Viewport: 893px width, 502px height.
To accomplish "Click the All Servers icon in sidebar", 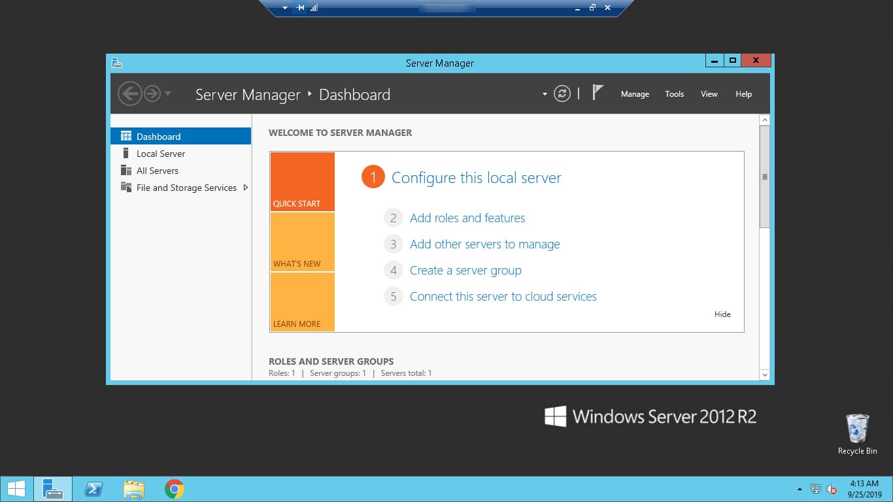I will [x=126, y=170].
